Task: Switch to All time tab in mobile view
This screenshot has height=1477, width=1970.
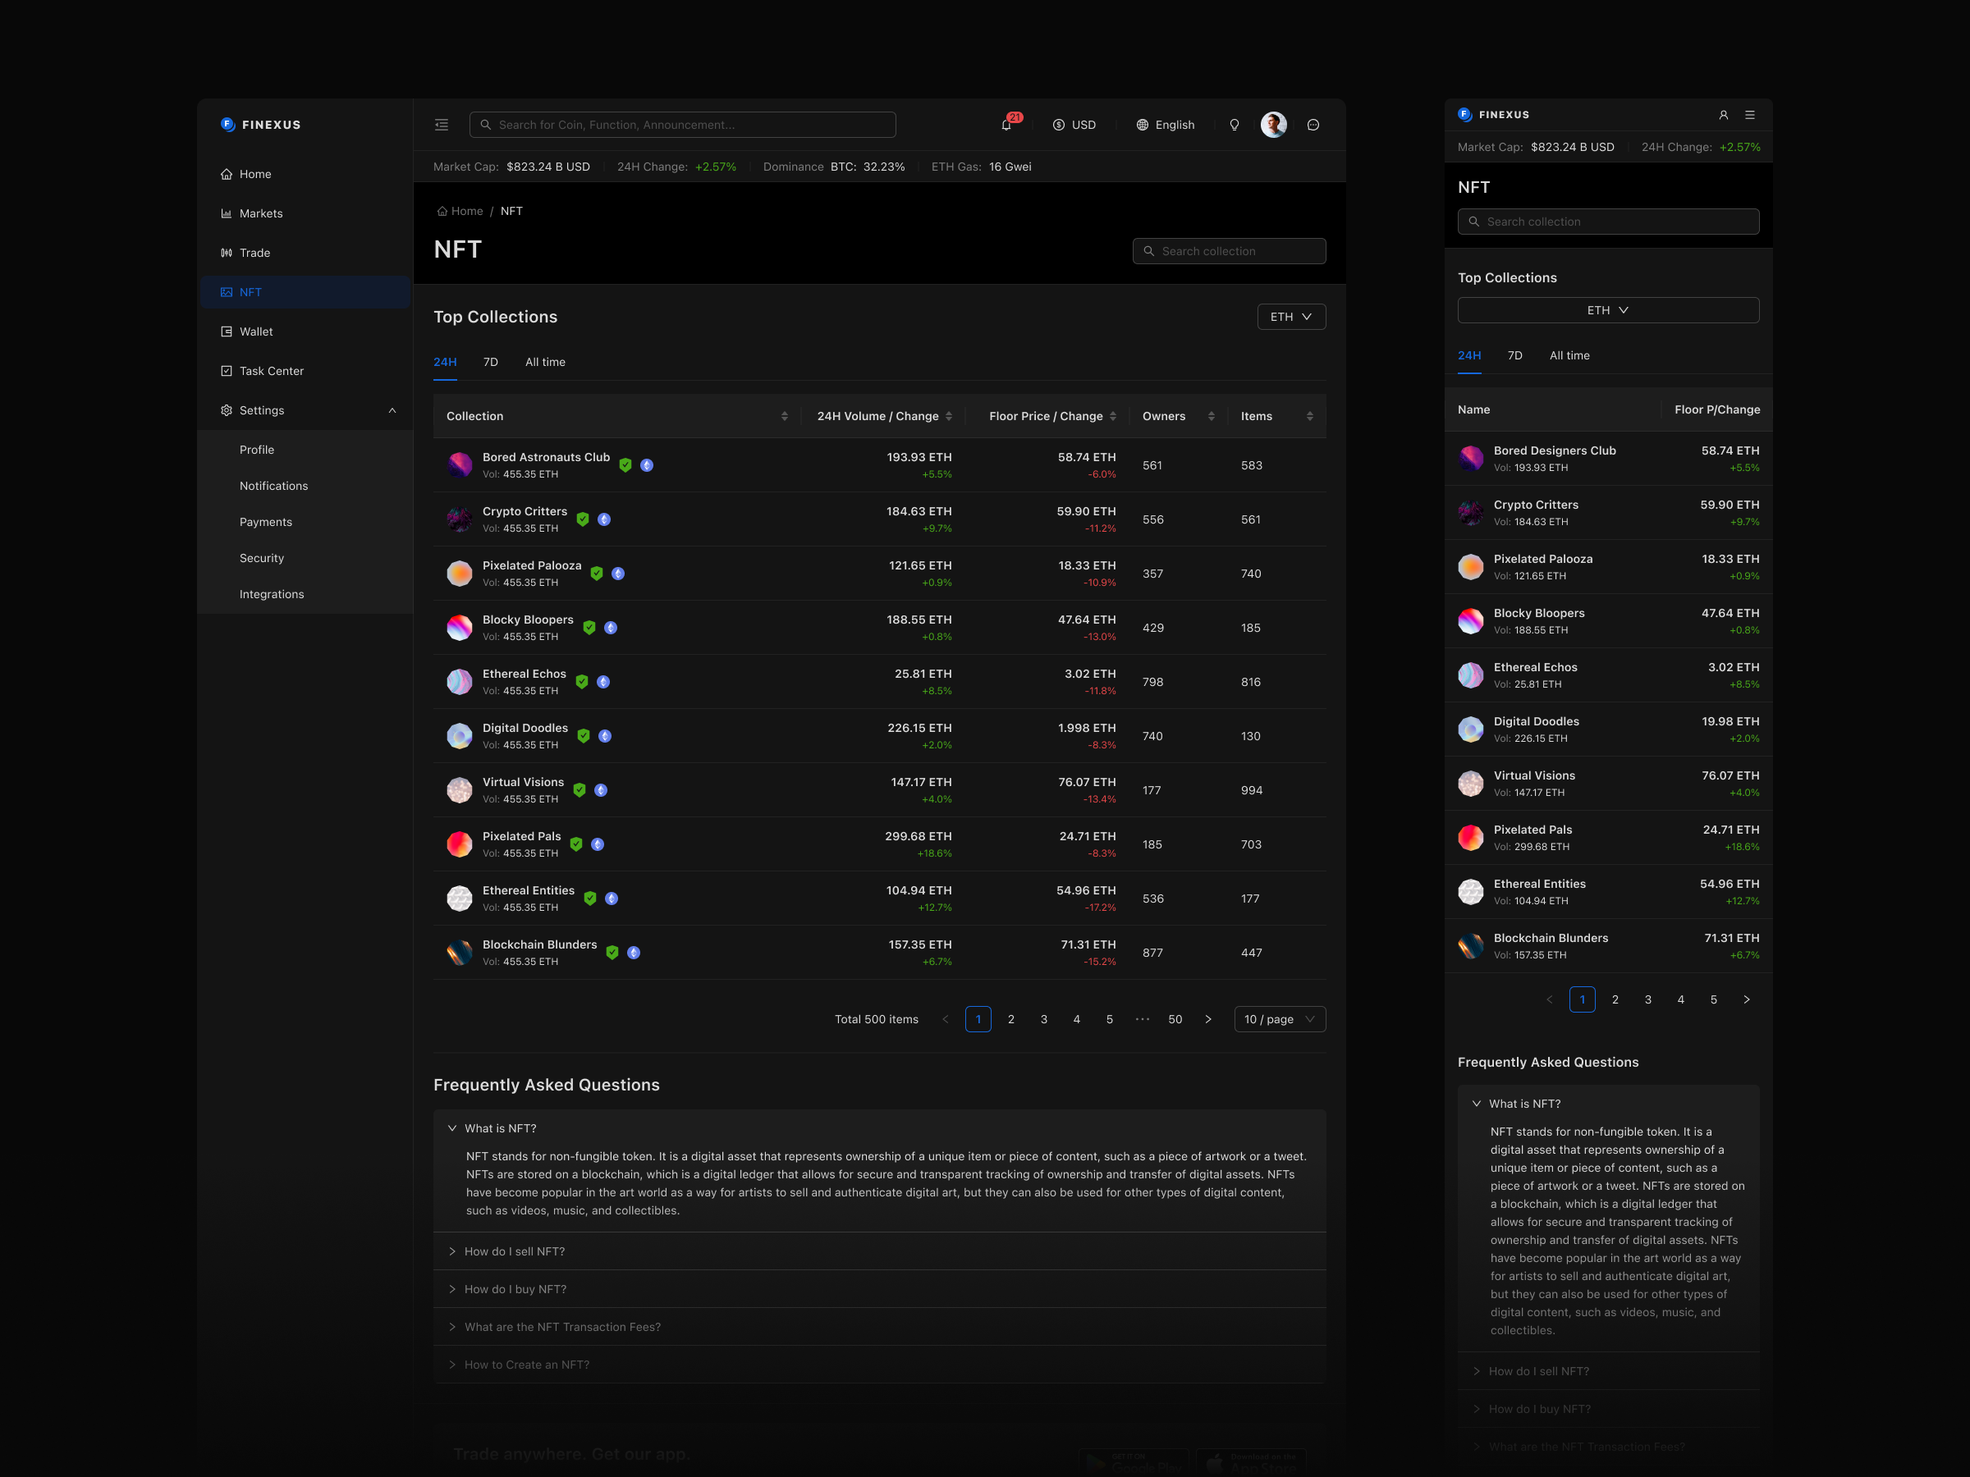Action: coord(1569,355)
